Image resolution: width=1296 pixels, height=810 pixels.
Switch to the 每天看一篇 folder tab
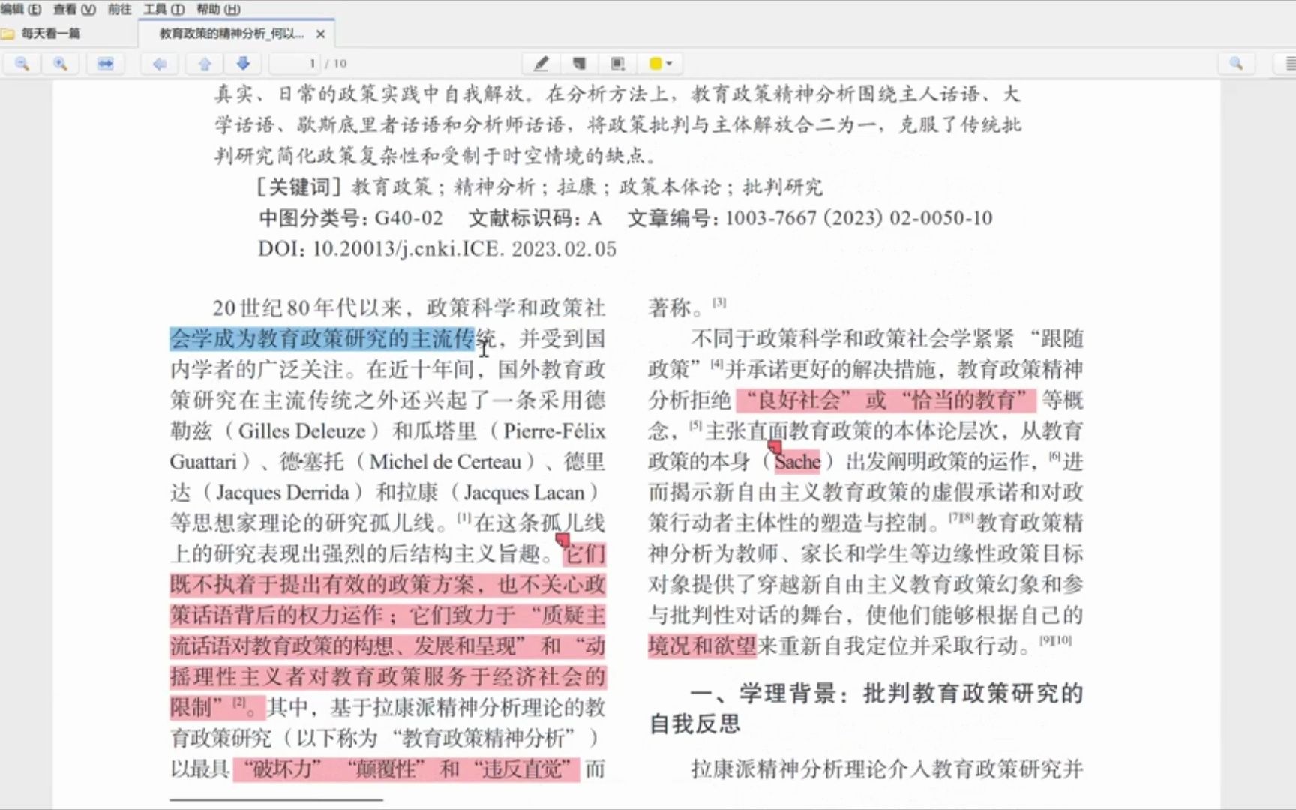click(50, 34)
